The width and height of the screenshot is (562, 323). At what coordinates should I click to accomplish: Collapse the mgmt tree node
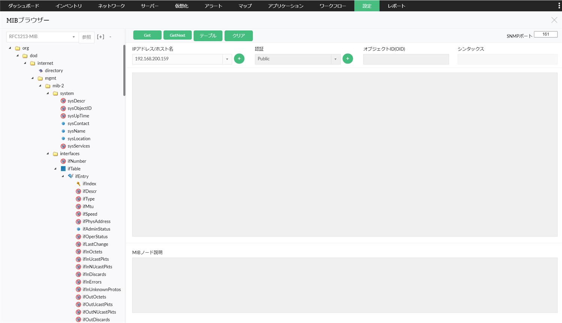click(x=33, y=78)
